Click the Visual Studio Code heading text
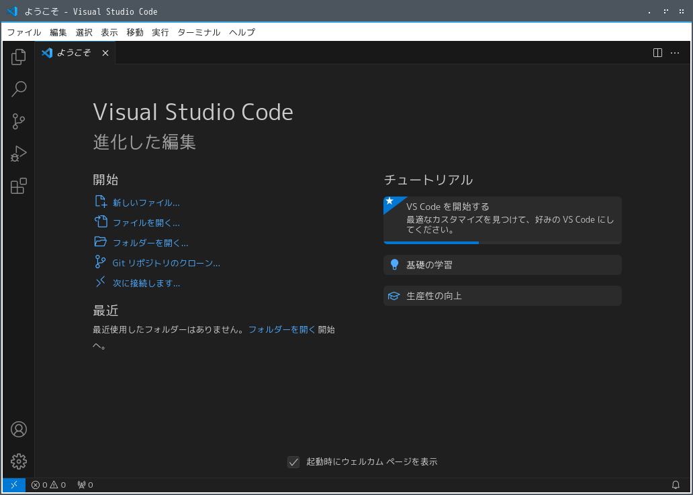Image resolution: width=693 pixels, height=495 pixels. click(193, 112)
